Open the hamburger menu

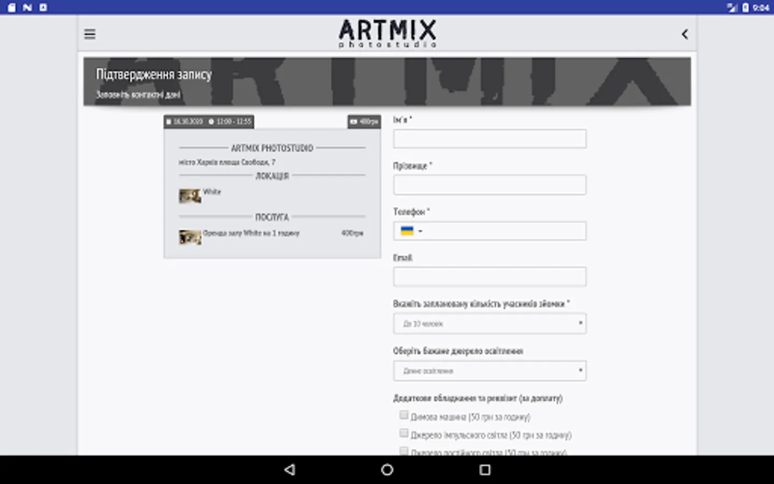coord(90,34)
